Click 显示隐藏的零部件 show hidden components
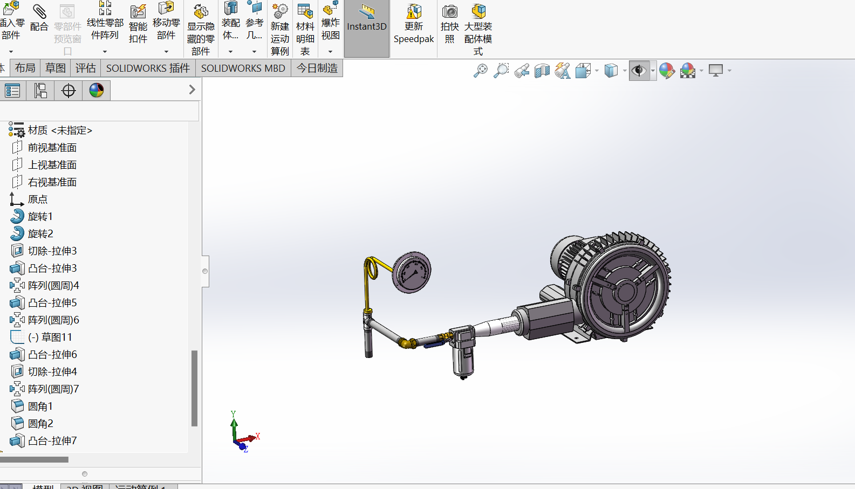Image resolution: width=855 pixels, height=489 pixels. click(201, 30)
